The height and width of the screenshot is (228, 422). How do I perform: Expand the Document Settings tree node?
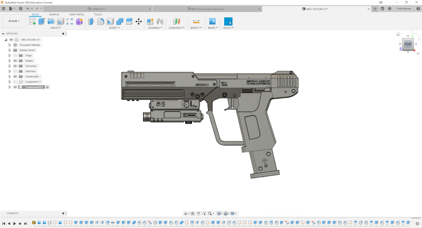pos(9,45)
